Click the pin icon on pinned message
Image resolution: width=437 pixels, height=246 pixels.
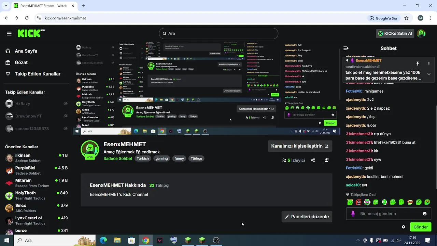pos(417,64)
